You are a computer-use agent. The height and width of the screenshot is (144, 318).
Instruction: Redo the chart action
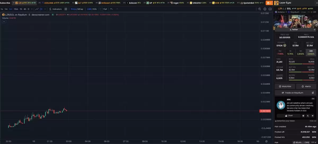117,9
